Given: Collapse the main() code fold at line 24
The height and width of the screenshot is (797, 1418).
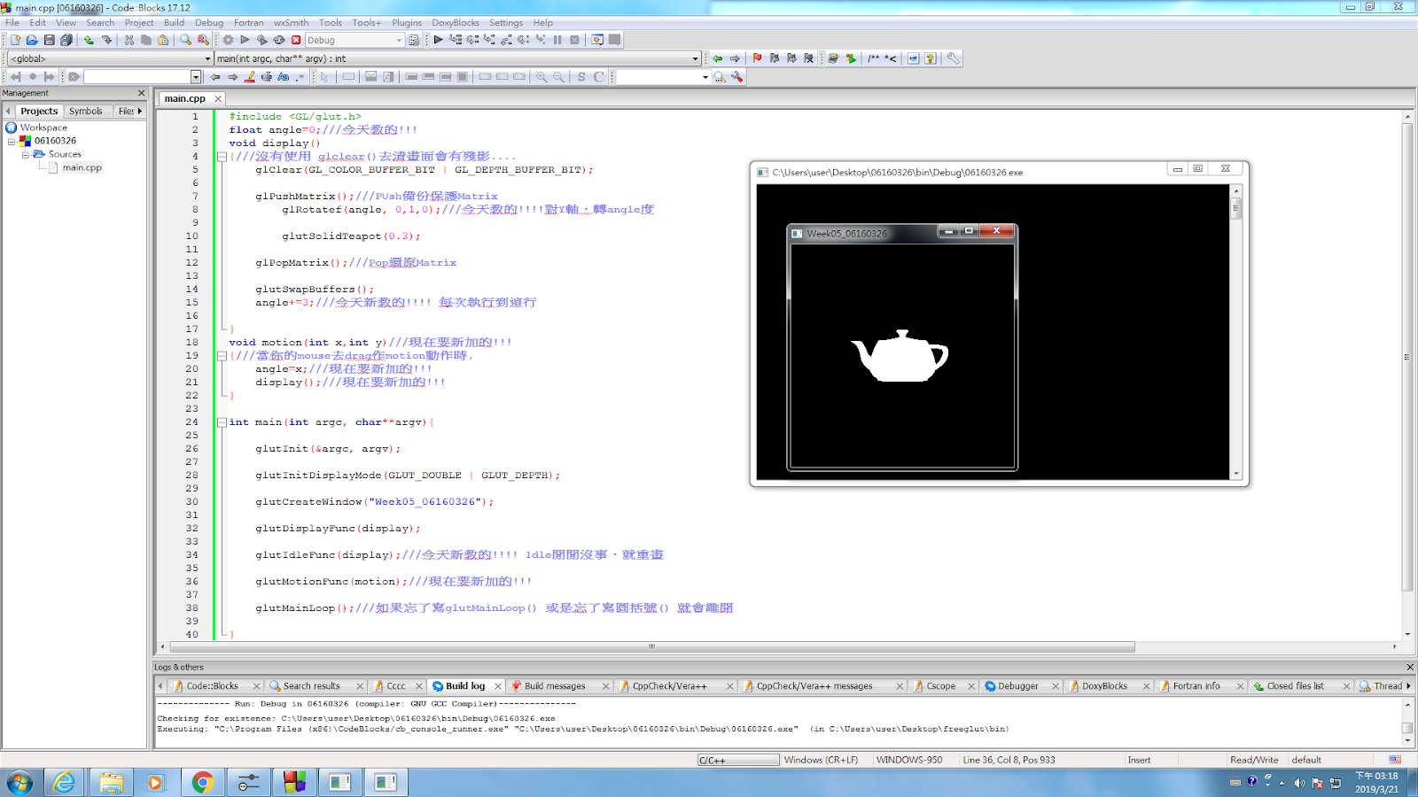Looking at the screenshot, I should point(222,422).
